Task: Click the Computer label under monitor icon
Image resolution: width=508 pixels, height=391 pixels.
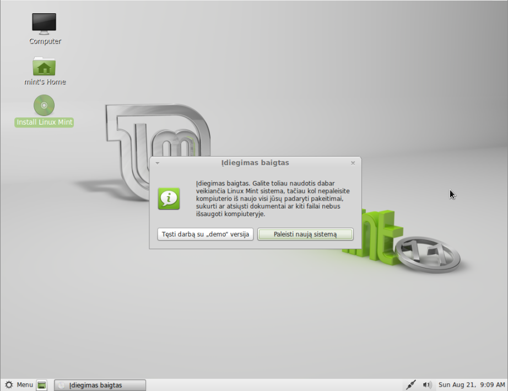Action: click(45, 41)
